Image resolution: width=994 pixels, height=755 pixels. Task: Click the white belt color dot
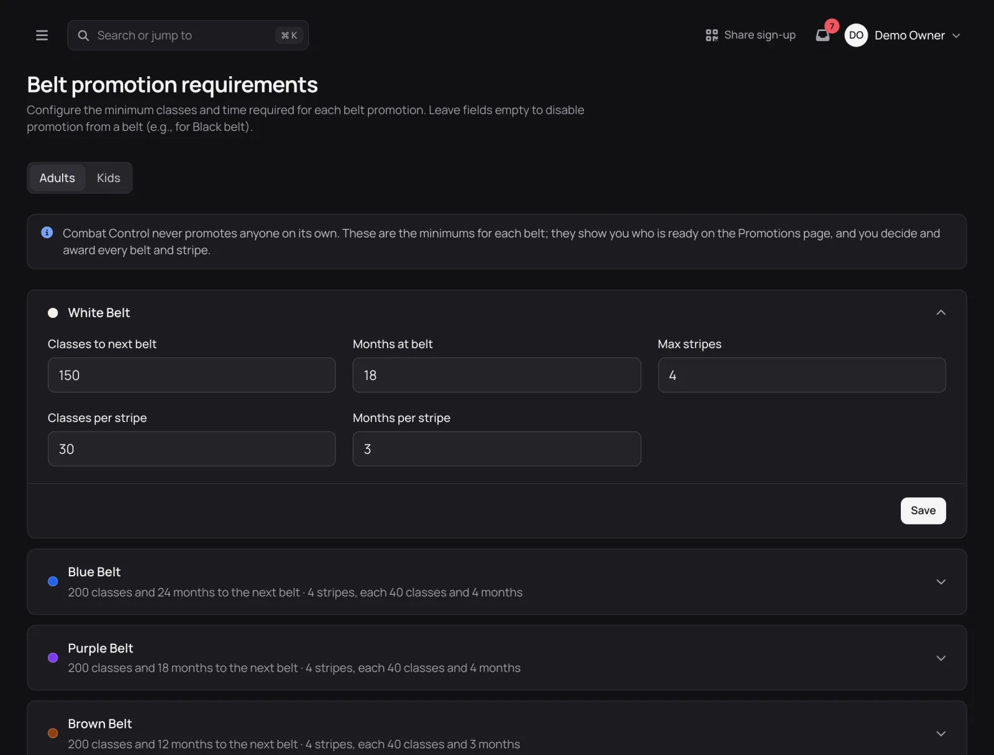(53, 313)
